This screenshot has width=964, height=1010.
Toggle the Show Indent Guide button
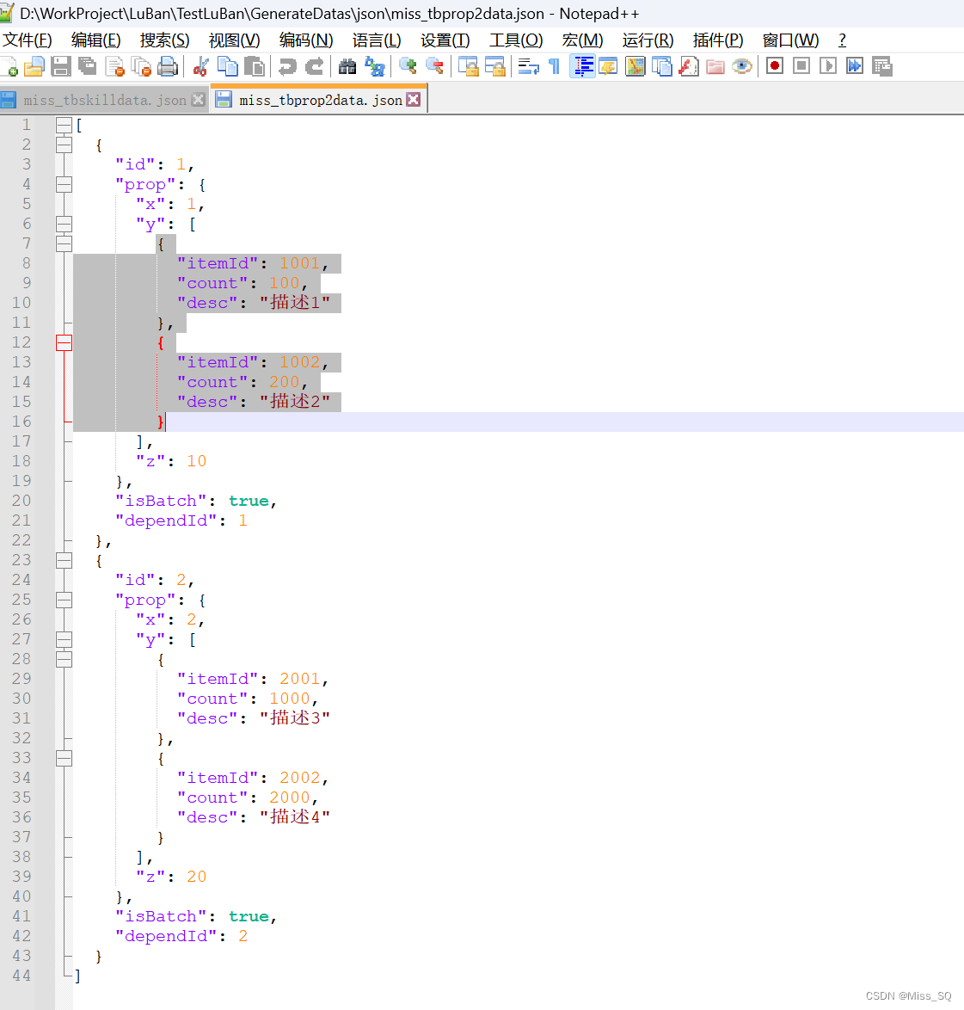[x=583, y=66]
